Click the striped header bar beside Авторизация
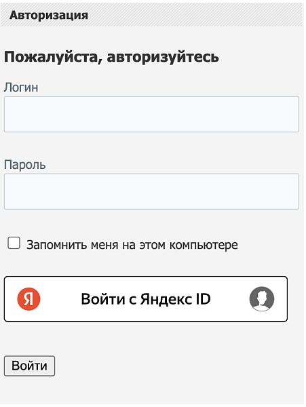The height and width of the screenshot is (407, 306). tap(195, 15)
